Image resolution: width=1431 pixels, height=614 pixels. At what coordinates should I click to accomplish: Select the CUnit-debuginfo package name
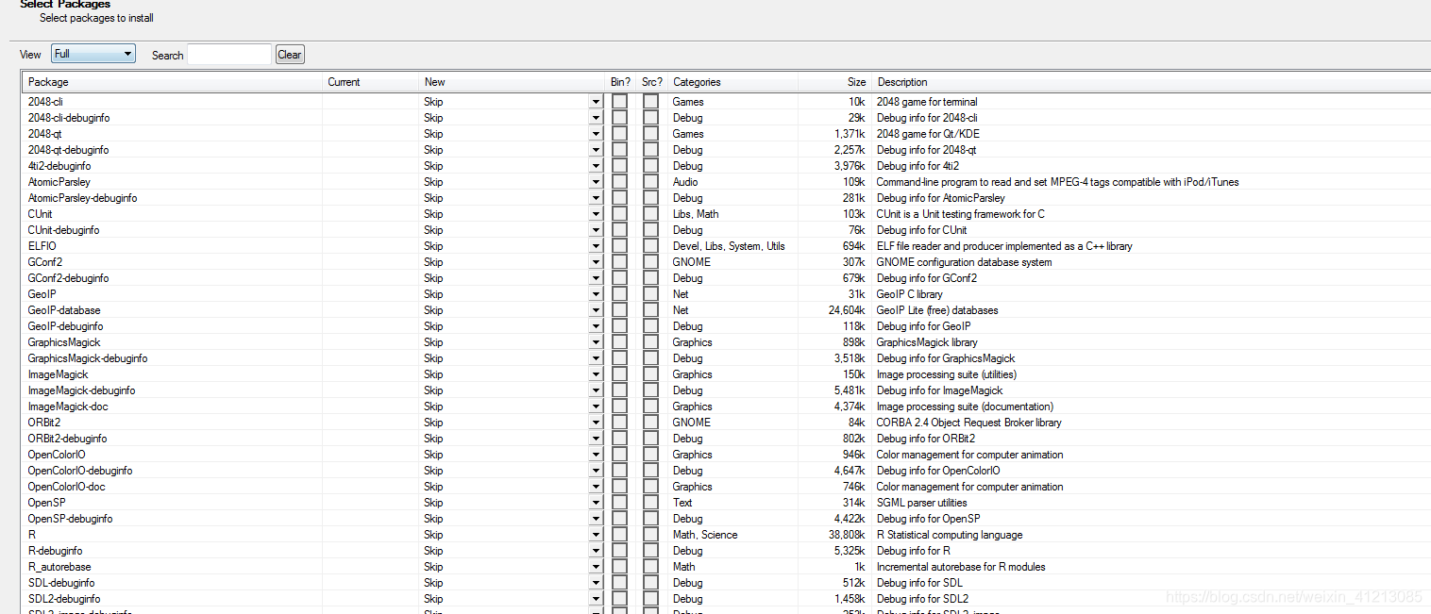point(63,230)
